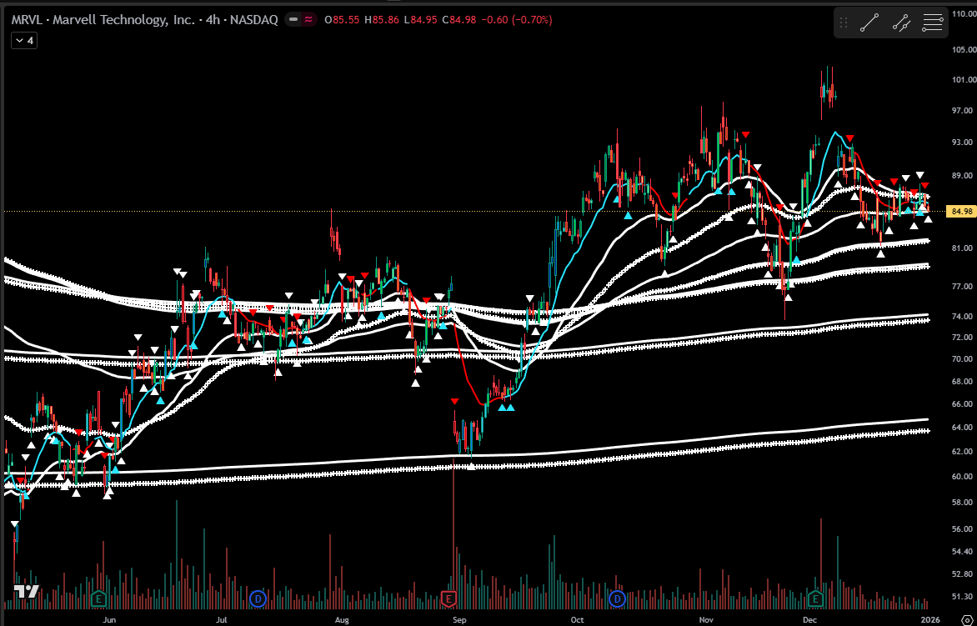Viewport: 977px width, 626px height.
Task: Select the Fib Retracement drawing tool
Action: click(x=933, y=23)
